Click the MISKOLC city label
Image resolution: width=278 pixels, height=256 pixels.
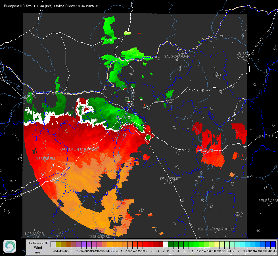pyautogui.click(x=246, y=53)
